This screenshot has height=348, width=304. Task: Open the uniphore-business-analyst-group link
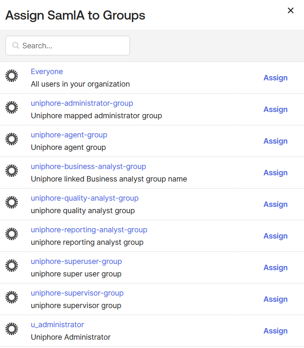pyautogui.click(x=88, y=167)
